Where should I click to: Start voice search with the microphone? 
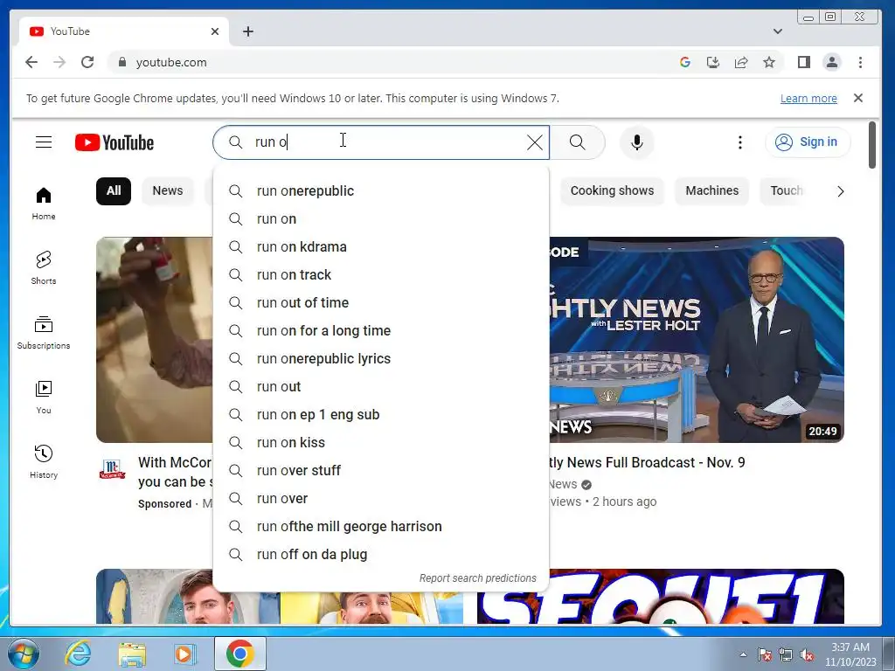click(x=637, y=142)
